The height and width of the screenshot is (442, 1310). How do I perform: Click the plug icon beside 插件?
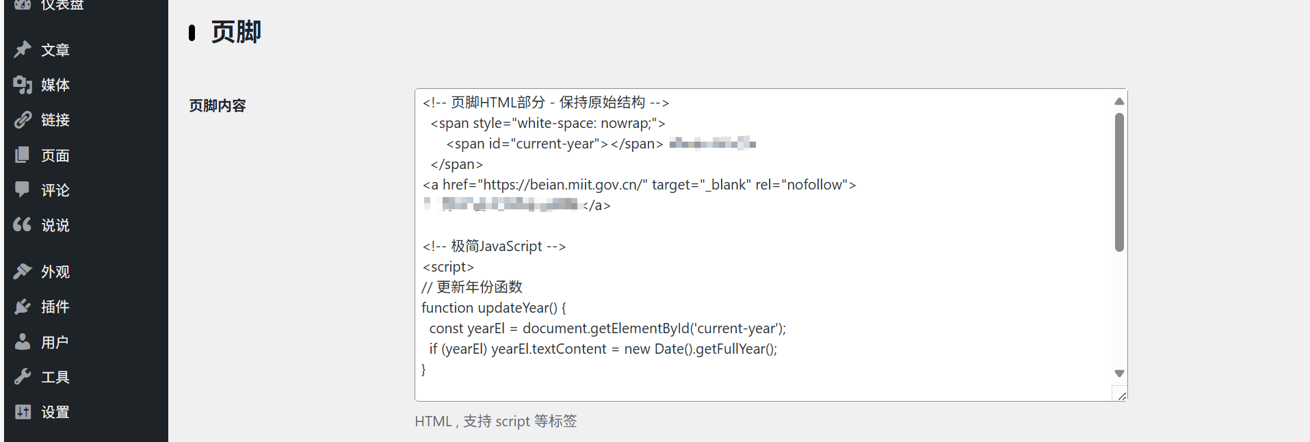coord(23,307)
